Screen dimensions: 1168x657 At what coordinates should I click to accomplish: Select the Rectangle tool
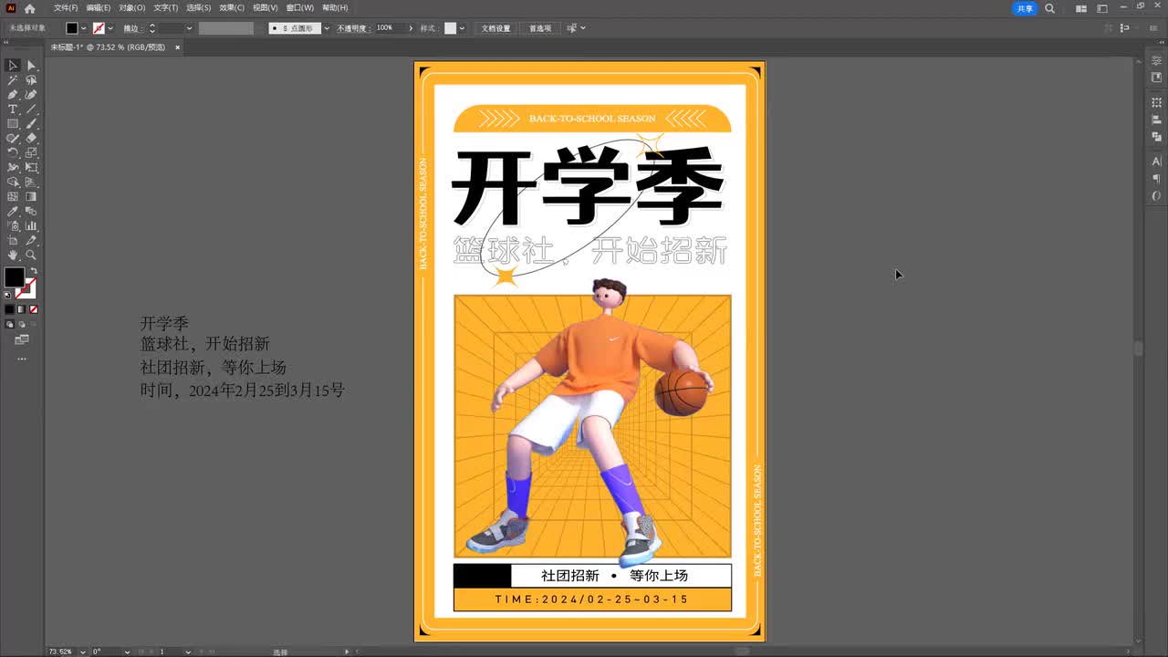click(13, 124)
